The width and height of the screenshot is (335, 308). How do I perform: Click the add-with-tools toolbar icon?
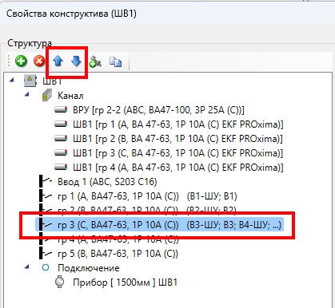[x=95, y=61]
